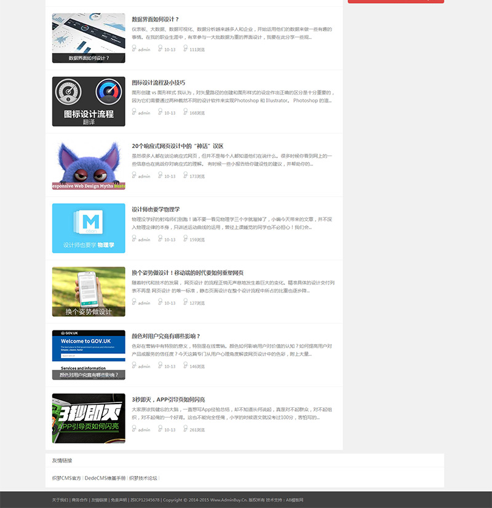Open the blue M 设计师也要学物理学 thumbnail
Screen dimensions: 492x508
pos(89,228)
